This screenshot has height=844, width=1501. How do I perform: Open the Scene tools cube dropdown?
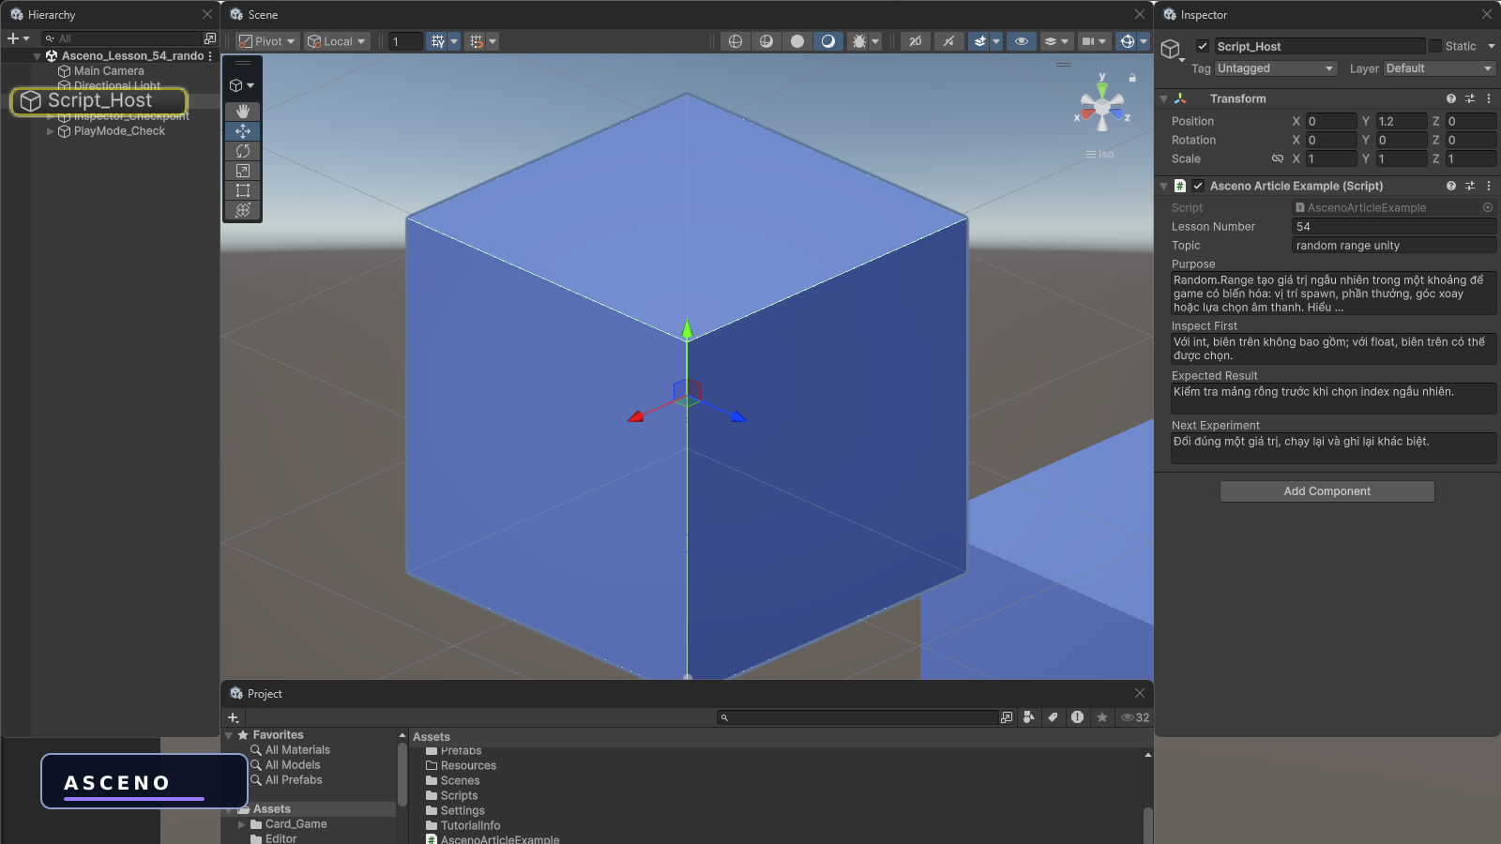242,85
